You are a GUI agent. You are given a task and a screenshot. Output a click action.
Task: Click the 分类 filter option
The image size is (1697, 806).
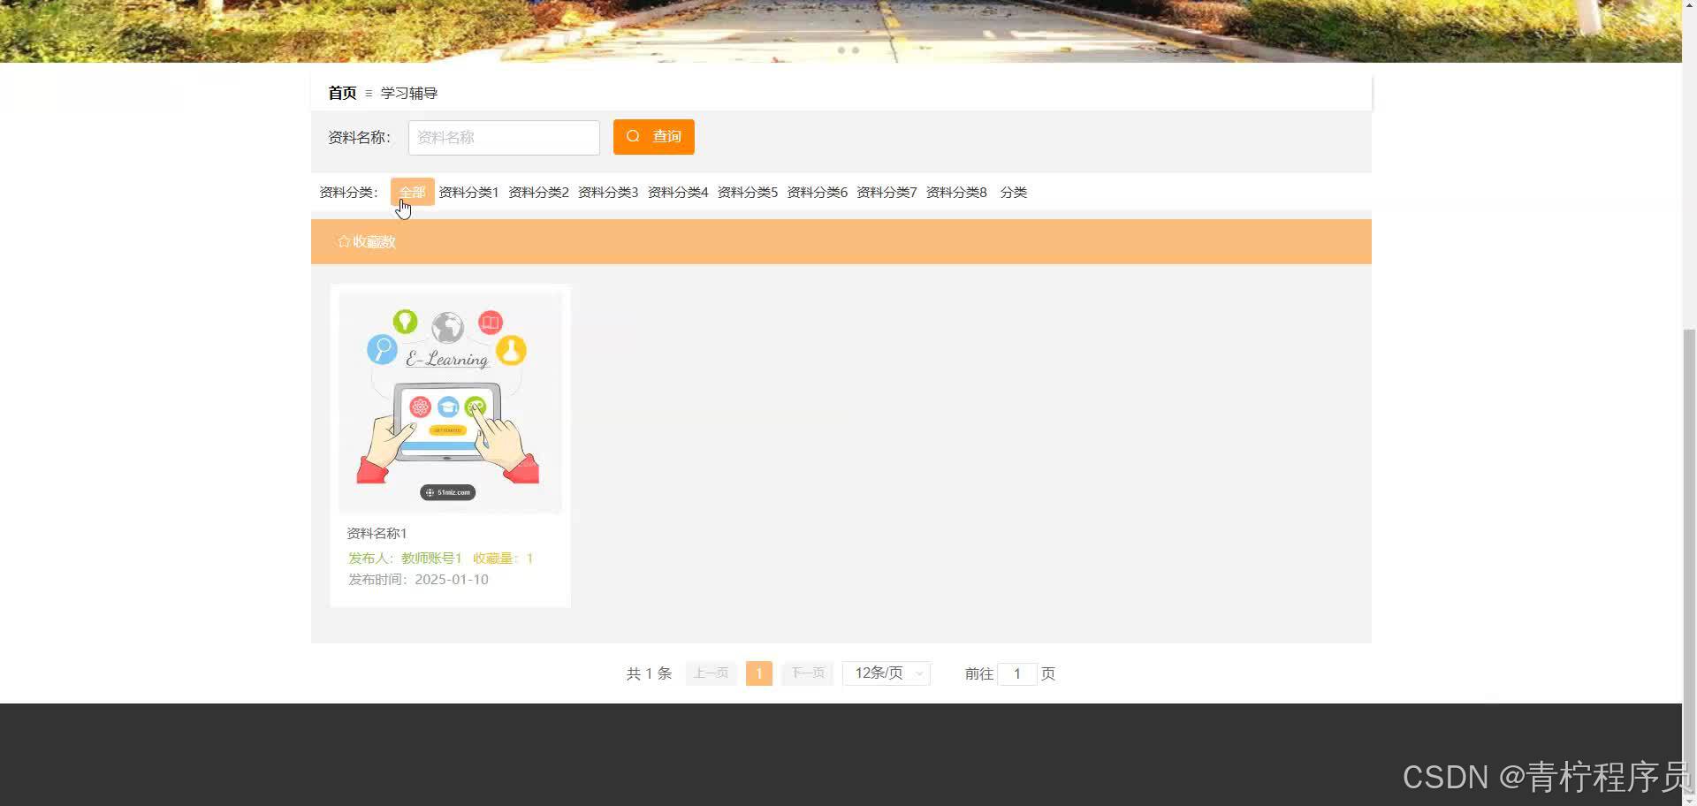(1013, 192)
